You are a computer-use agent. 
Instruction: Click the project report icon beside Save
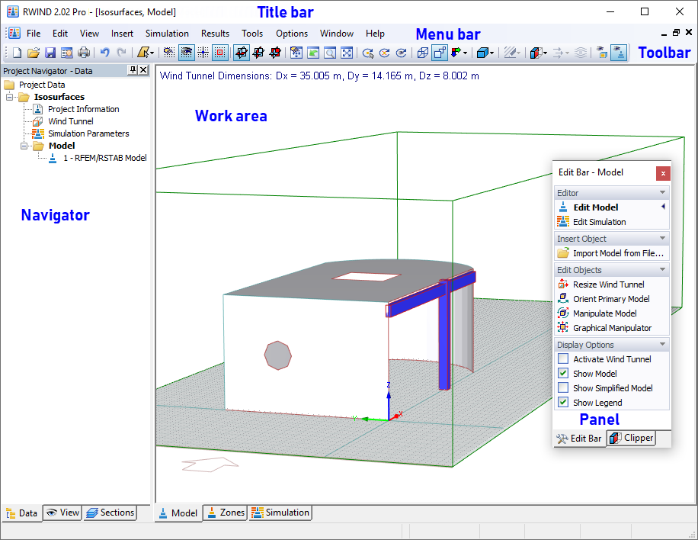[67, 53]
